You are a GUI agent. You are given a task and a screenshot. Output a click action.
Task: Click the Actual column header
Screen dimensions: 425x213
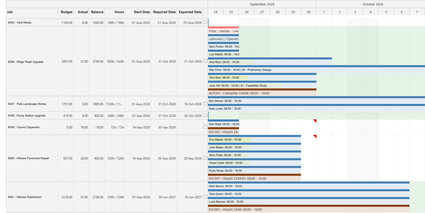(81, 12)
